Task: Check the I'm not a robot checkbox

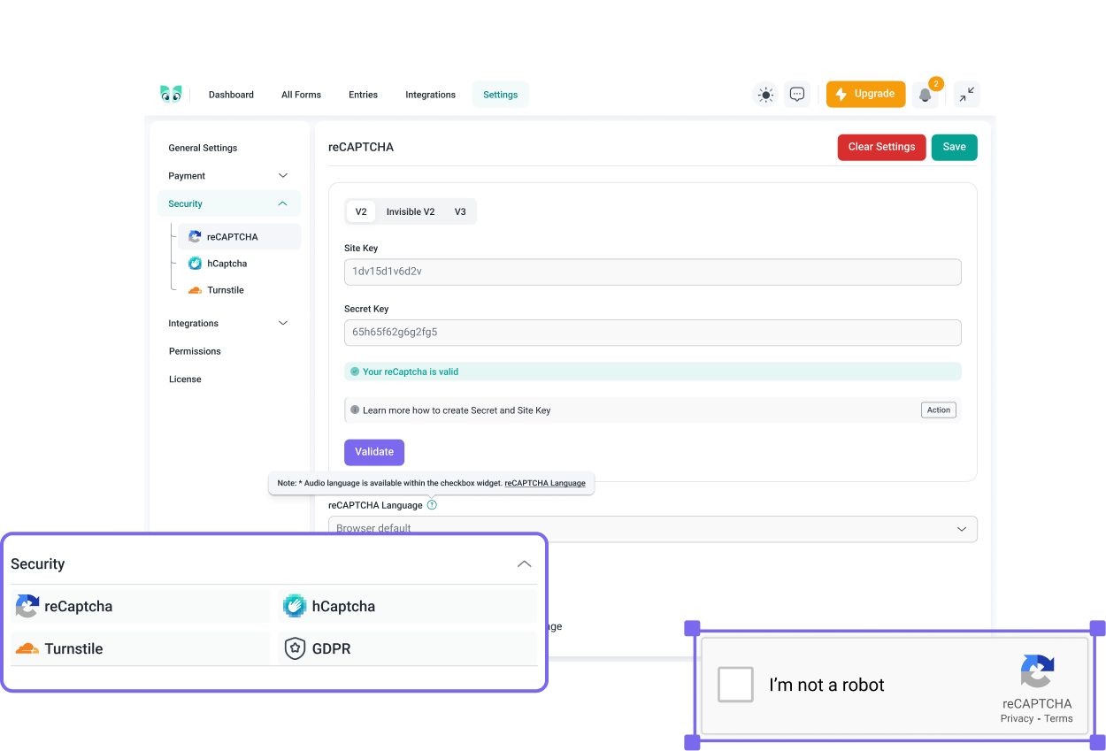Action: point(735,685)
